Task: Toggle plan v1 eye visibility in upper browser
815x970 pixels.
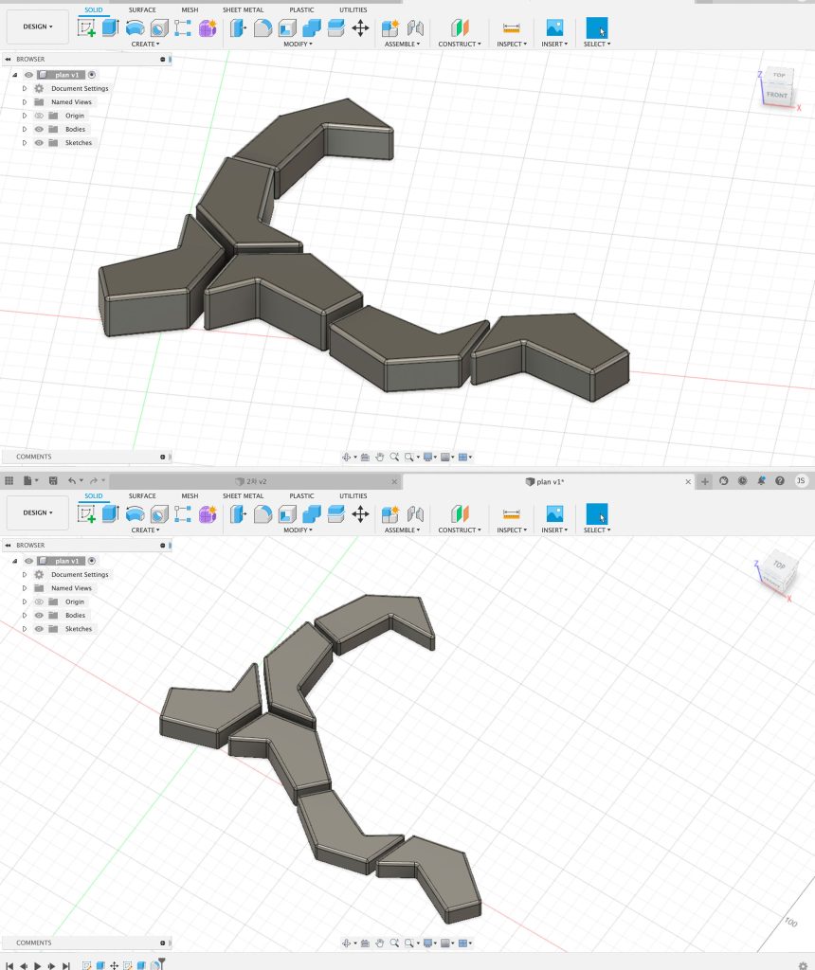Action: 28,75
